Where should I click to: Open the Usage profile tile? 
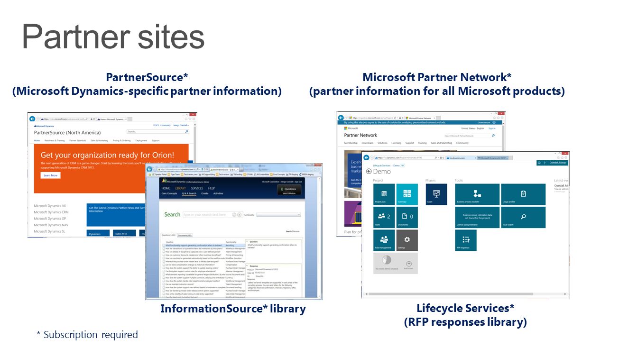pos(523,194)
